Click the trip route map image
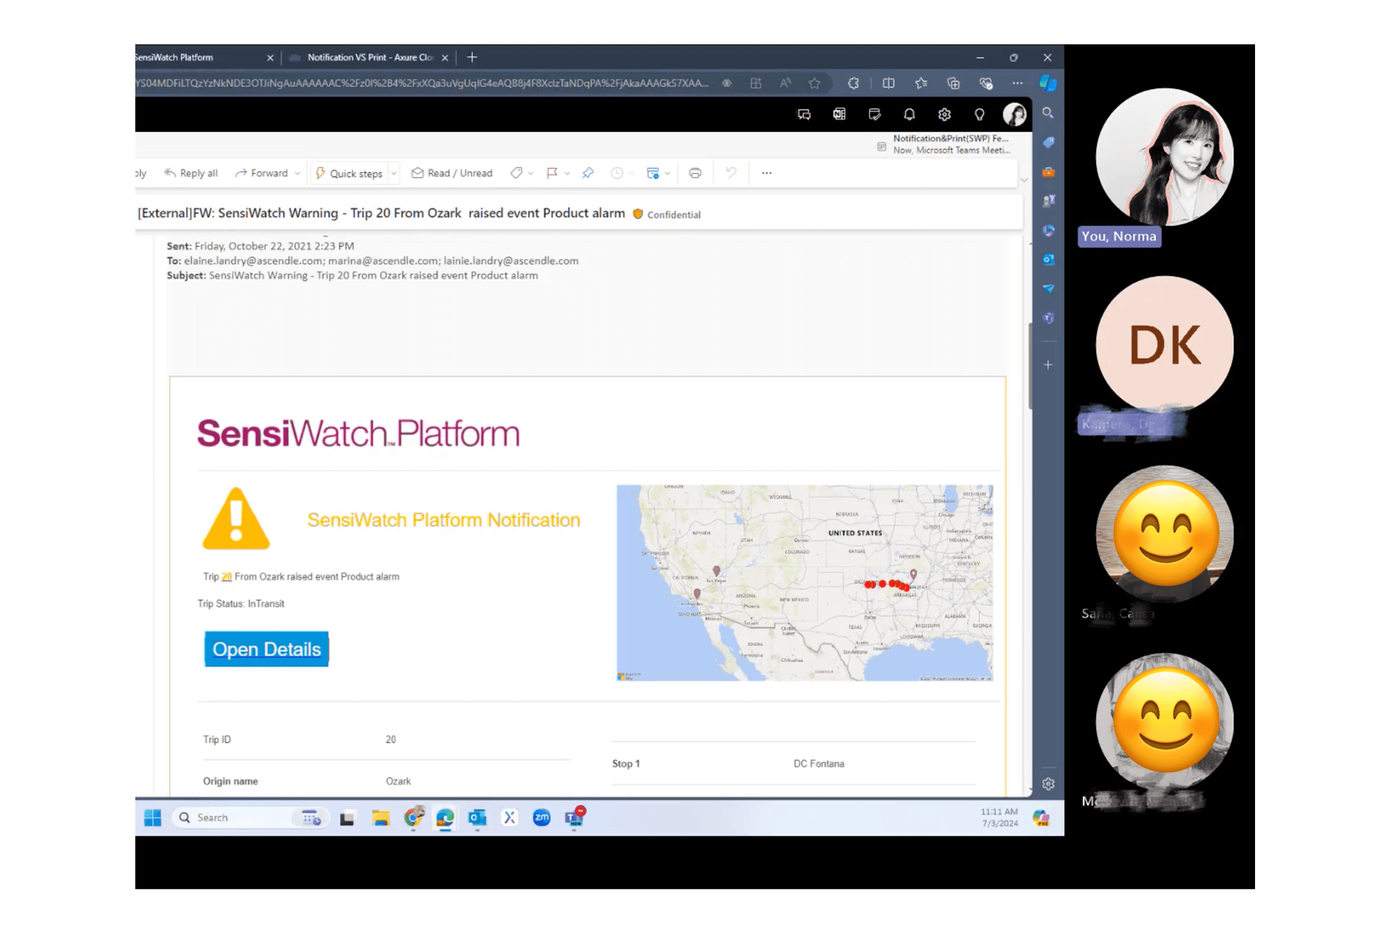Screen dimensions: 1388x933 804,583
